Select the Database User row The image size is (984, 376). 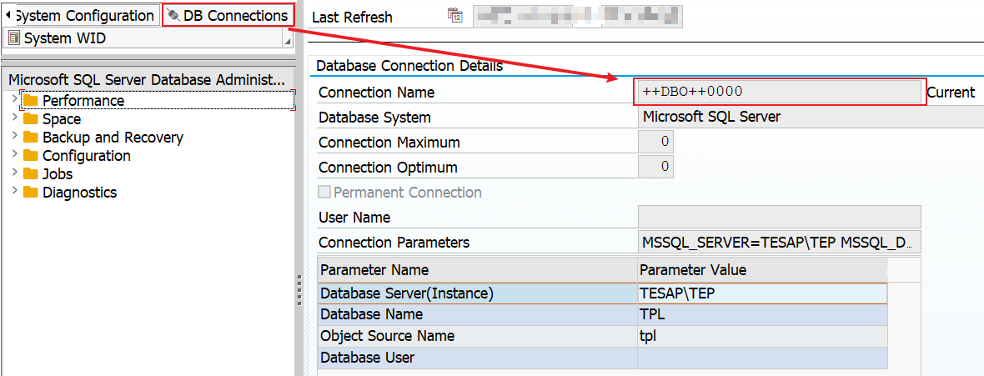pos(602,358)
